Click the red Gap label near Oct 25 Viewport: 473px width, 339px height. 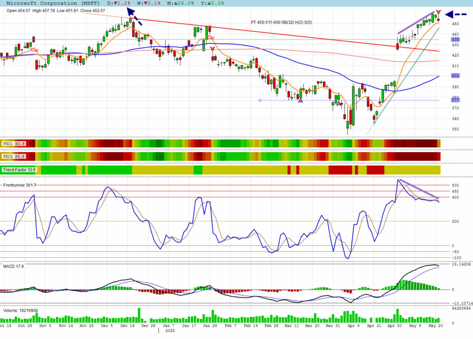(x=35, y=50)
